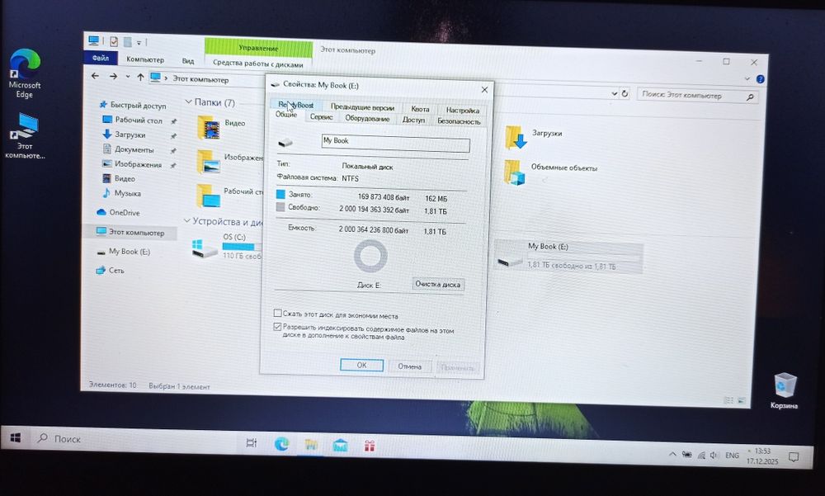The height and width of the screenshot is (496, 825).
Task: Switch to the Предыдущие версии tab
Action: point(362,107)
